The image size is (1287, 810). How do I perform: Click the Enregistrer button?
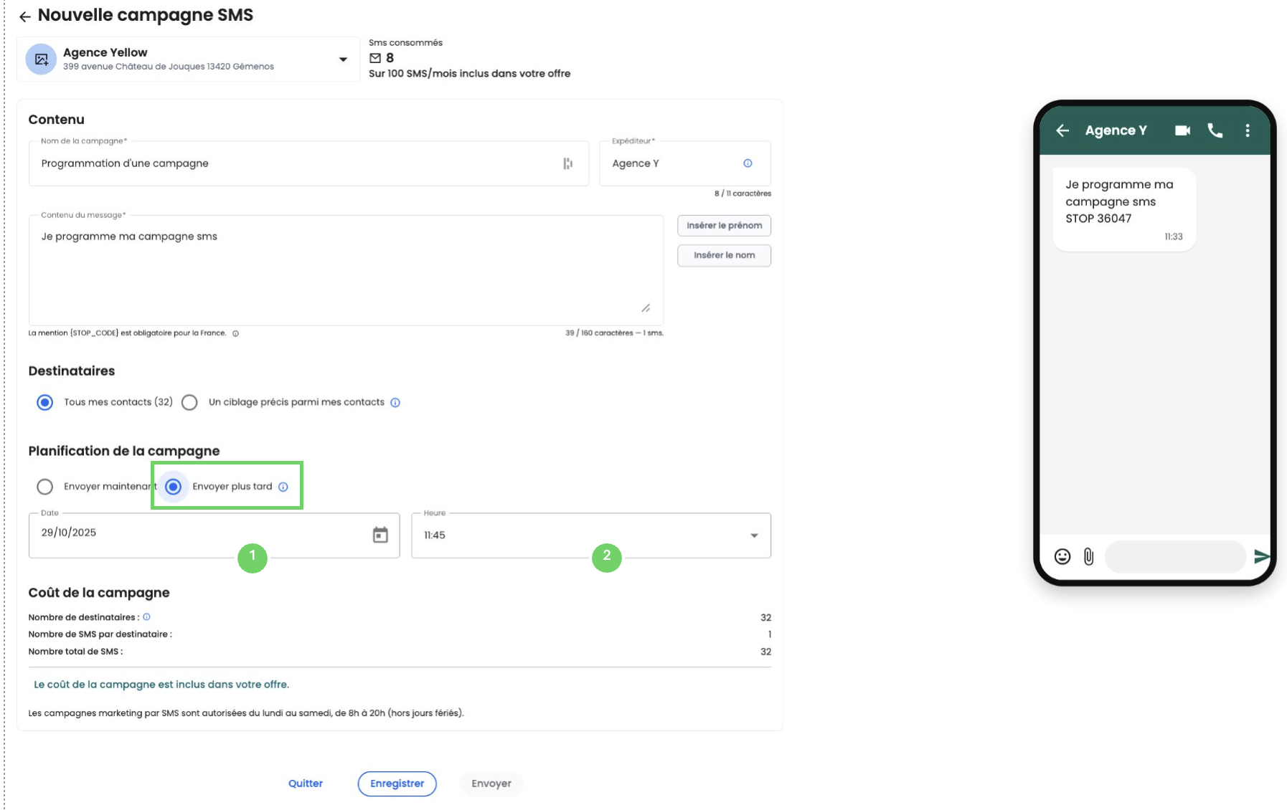pos(397,783)
